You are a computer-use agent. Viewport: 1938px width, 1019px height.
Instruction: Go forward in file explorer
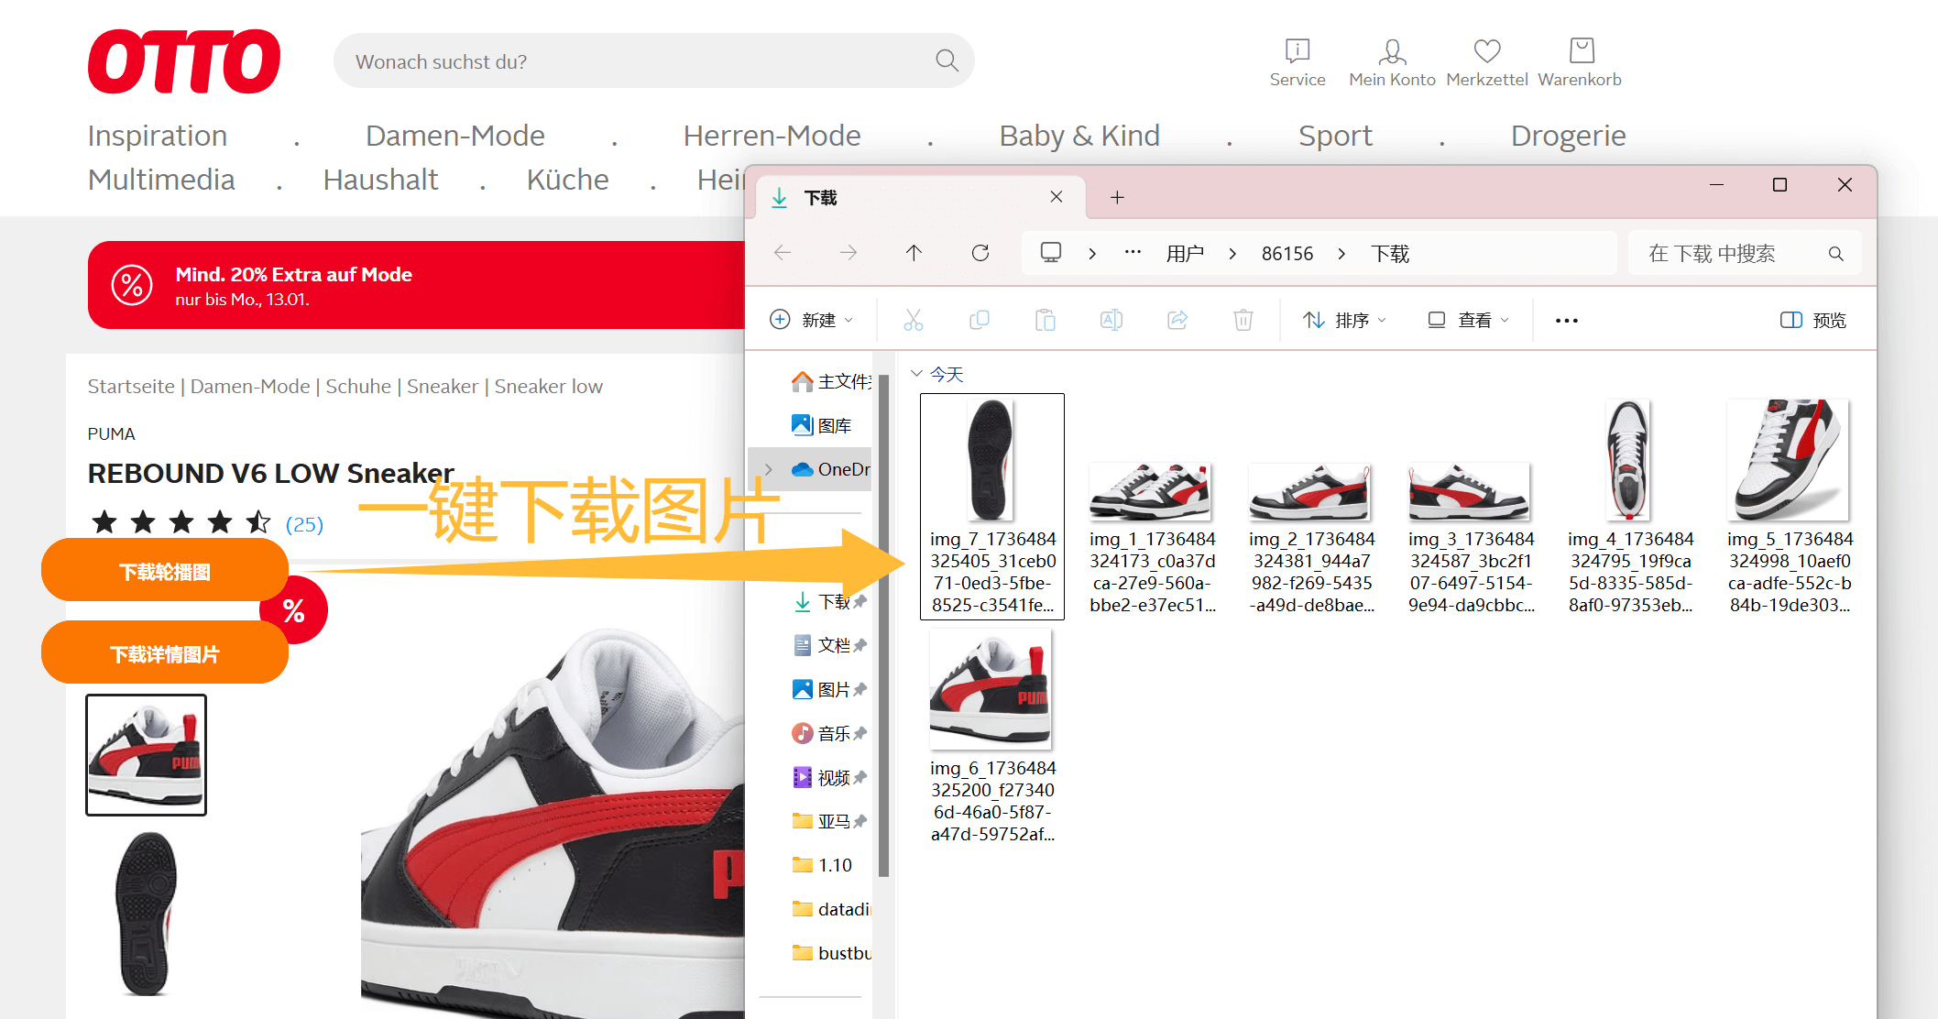(x=849, y=253)
